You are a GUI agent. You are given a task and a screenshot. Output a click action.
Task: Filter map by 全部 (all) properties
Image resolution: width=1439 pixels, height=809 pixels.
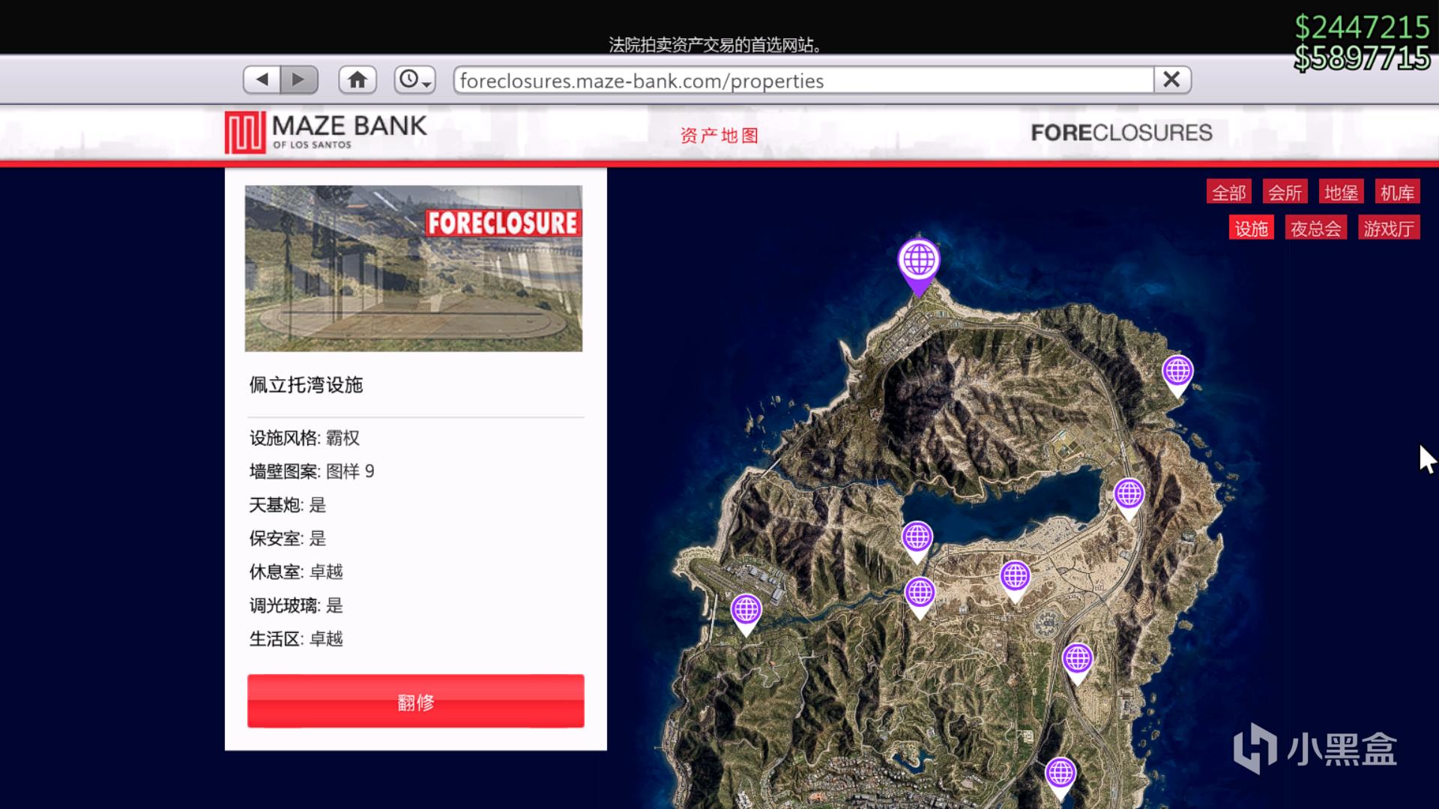(1229, 193)
